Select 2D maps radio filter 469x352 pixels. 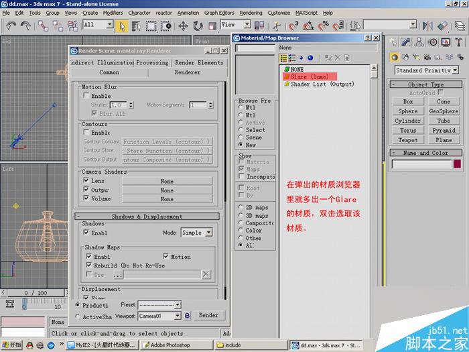click(241, 207)
